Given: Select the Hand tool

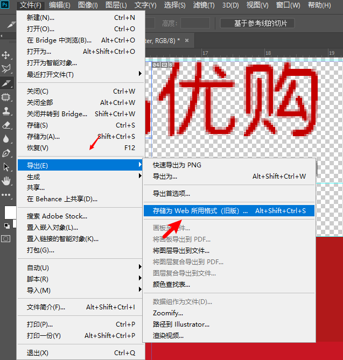Looking at the screenshot, I should 6,181.
